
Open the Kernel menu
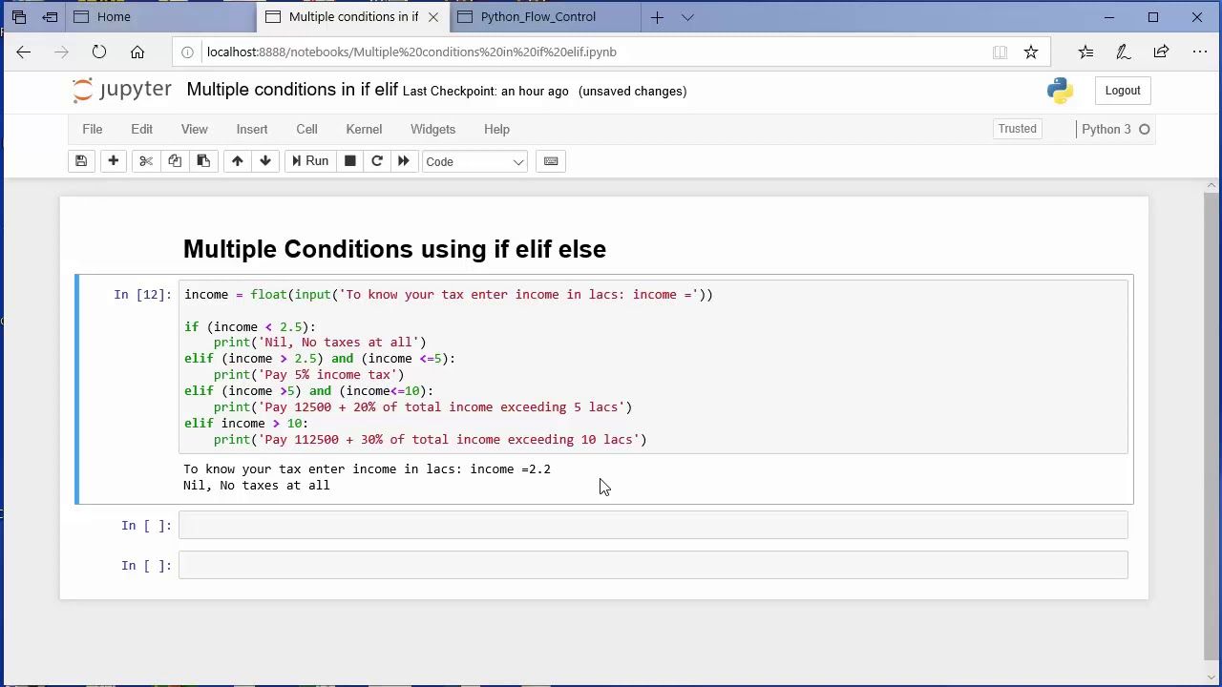[364, 129]
